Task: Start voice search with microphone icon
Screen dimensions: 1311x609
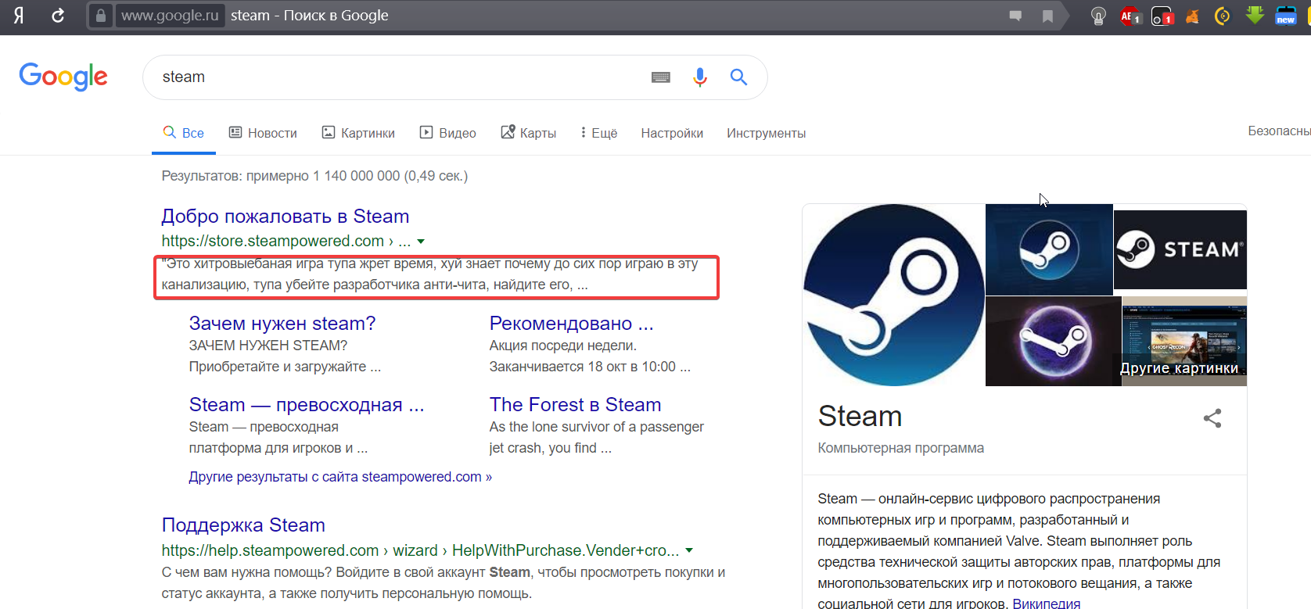Action: (700, 77)
